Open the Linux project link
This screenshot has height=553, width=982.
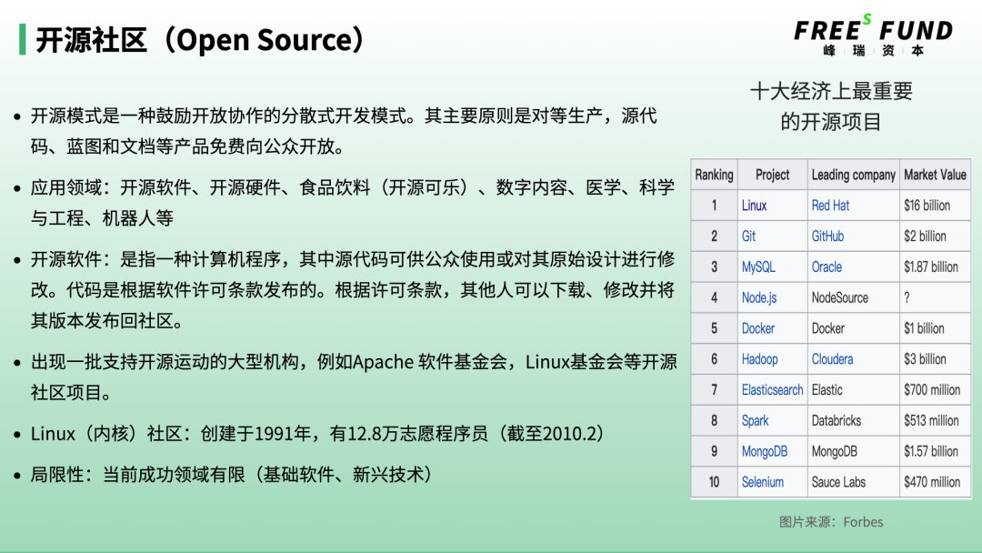[754, 206]
